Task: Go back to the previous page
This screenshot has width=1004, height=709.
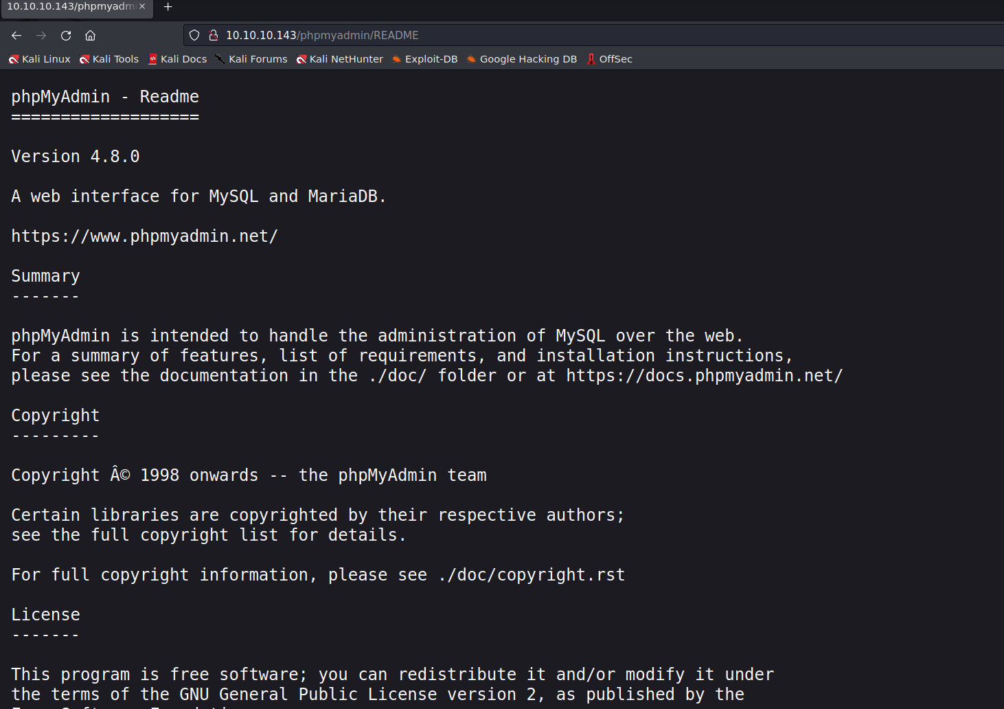Action: 16,35
